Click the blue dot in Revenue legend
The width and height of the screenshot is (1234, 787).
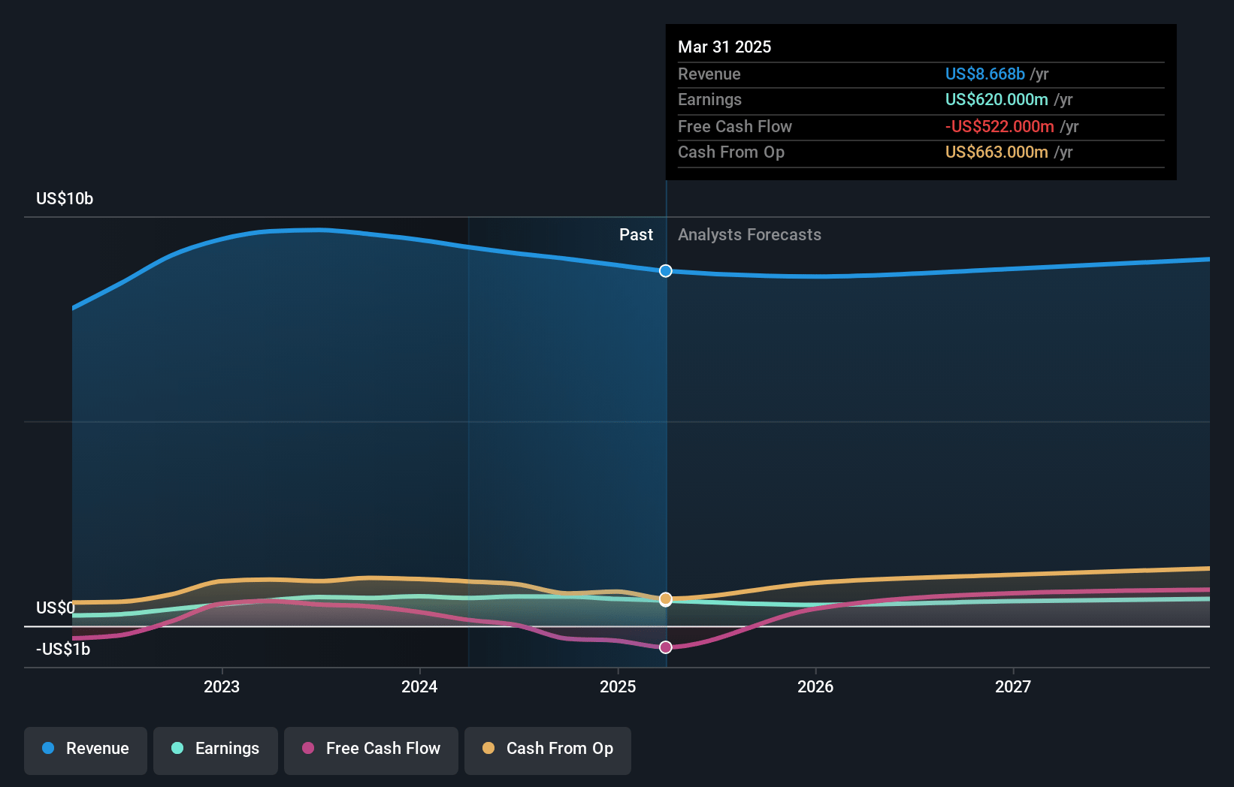pos(48,748)
